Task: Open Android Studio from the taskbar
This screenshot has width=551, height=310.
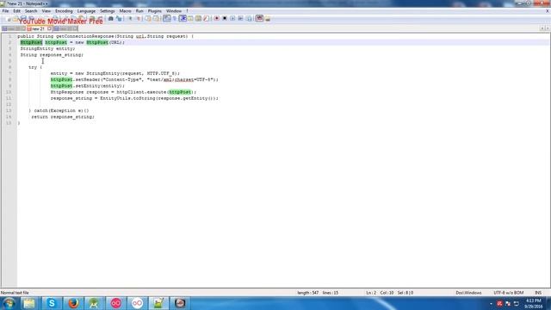Action: (x=94, y=303)
